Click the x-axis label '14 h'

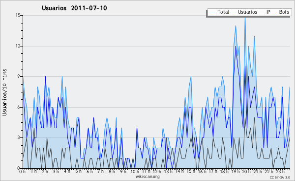click(x=179, y=171)
